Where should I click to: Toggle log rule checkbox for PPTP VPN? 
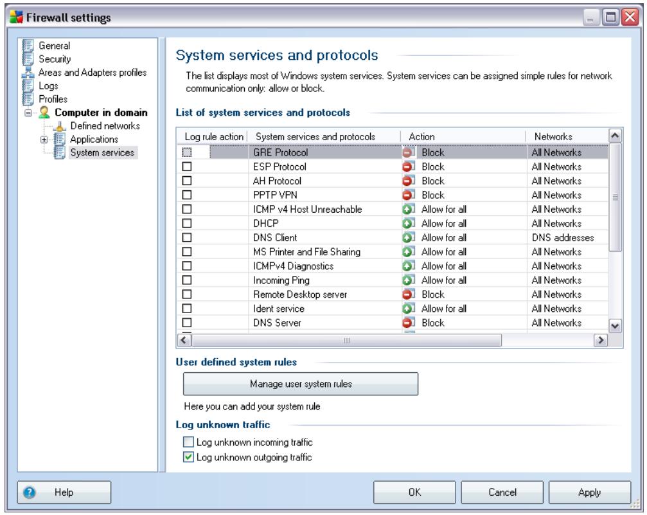click(187, 195)
